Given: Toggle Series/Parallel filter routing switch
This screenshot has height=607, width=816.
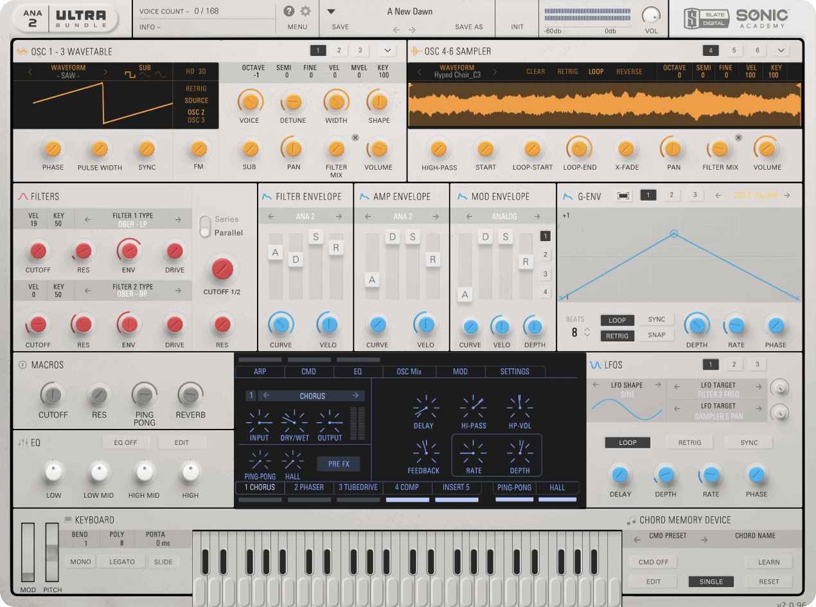Looking at the screenshot, I should coord(205,226).
